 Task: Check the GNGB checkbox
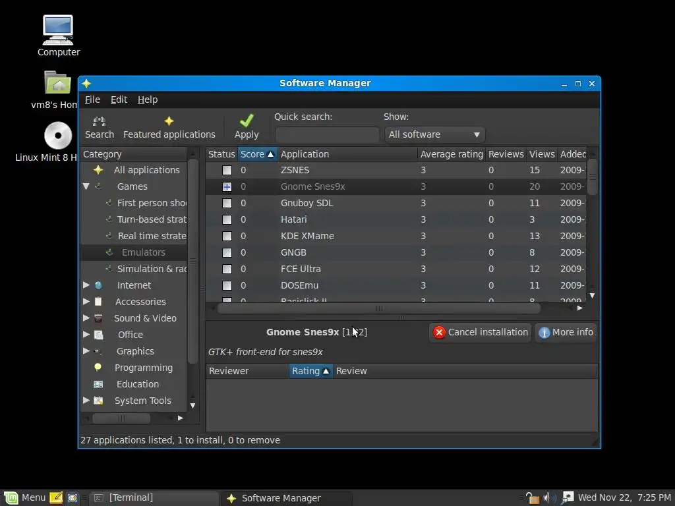click(x=227, y=252)
